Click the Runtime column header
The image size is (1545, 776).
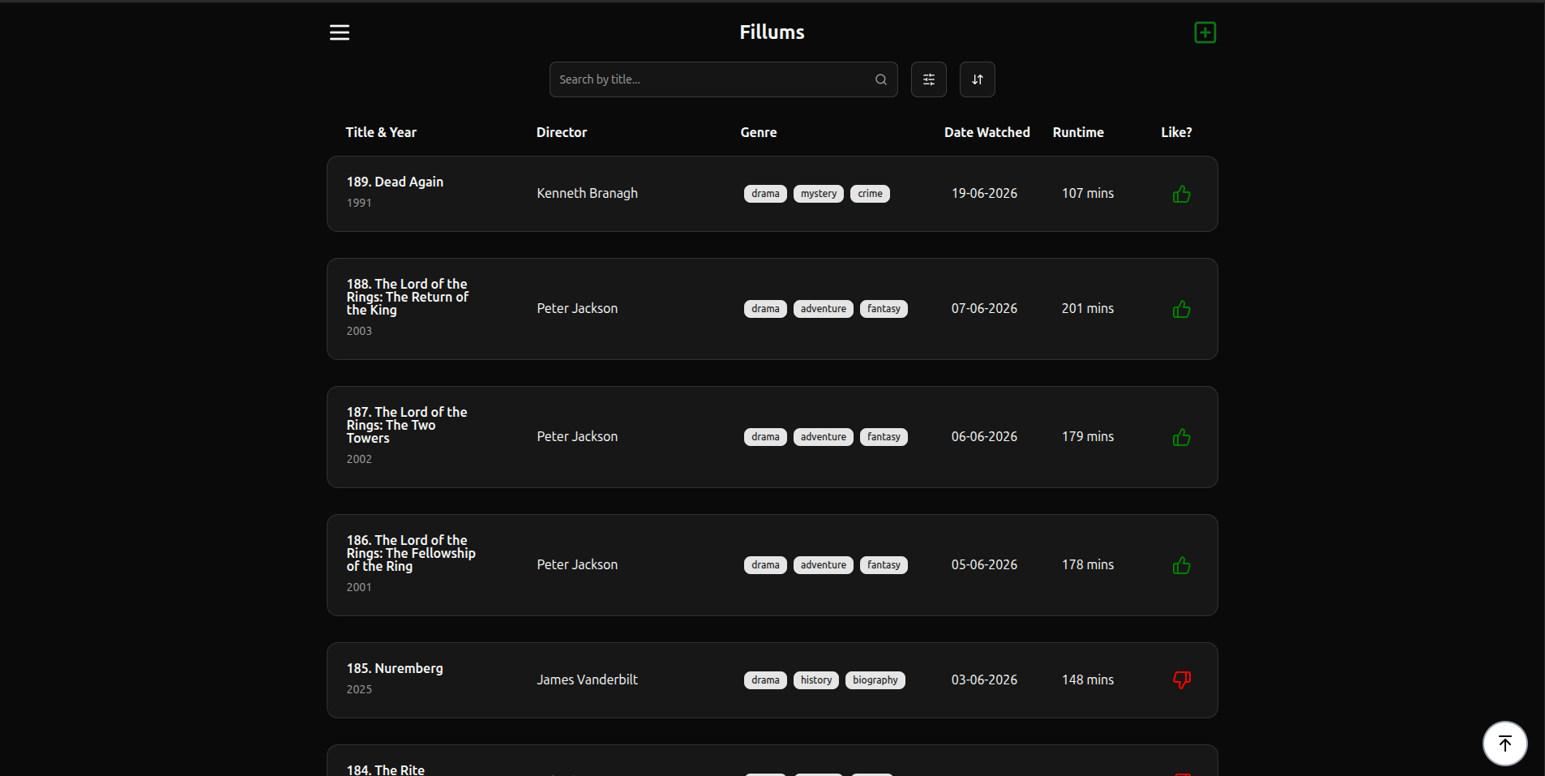pyautogui.click(x=1078, y=132)
